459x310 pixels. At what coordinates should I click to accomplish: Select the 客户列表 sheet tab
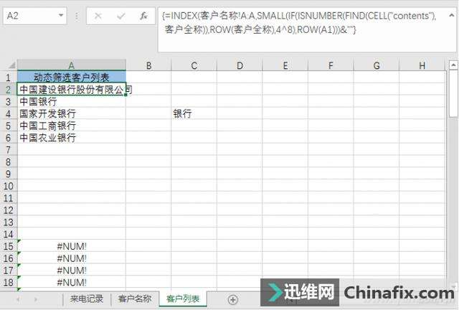tap(183, 299)
